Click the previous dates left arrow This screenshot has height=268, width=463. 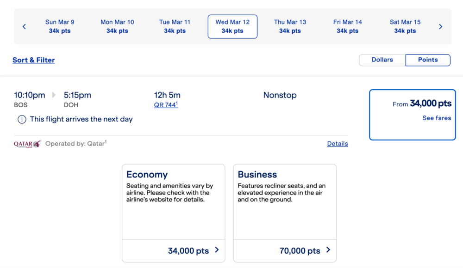tap(24, 27)
